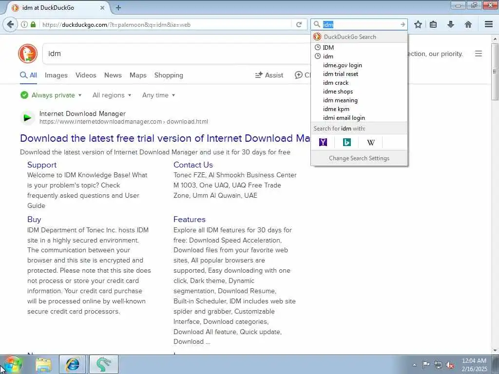Choose lowercase idm history suggestion

coord(359,56)
